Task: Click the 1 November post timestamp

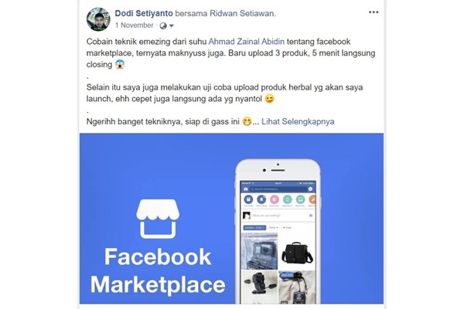Action: (x=135, y=25)
